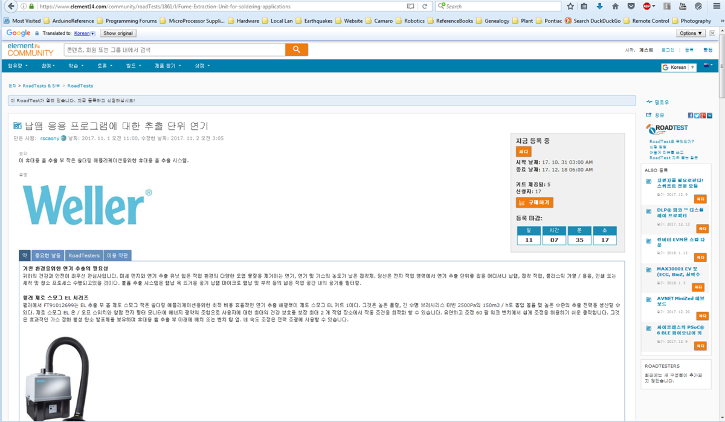Screen dimensions: 725x422
Task: Toggle reader view icon in address bar
Action: pos(411,6)
